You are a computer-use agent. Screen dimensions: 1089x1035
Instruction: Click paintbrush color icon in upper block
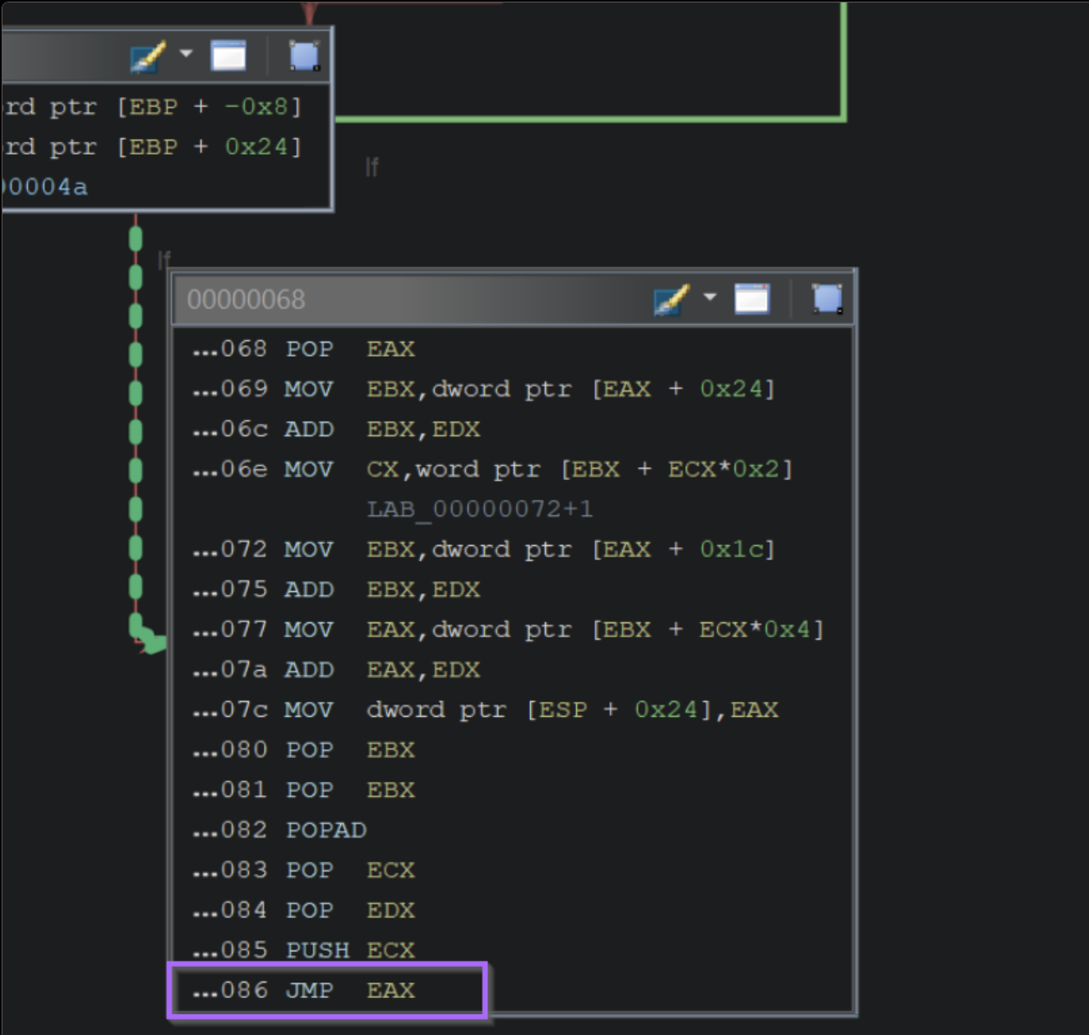[x=148, y=57]
